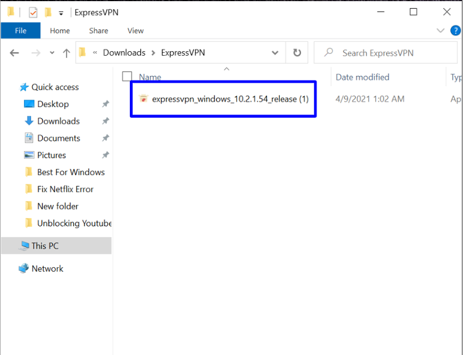Toggle the select-all checkbox
463x355 pixels.
(x=127, y=76)
